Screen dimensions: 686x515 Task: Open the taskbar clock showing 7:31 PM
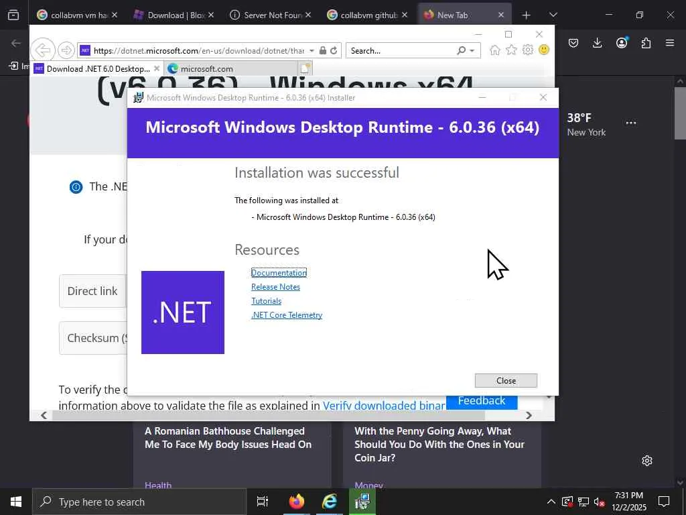point(628,502)
